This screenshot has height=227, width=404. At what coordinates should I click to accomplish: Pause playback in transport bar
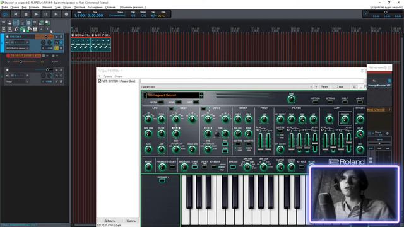[46, 14]
